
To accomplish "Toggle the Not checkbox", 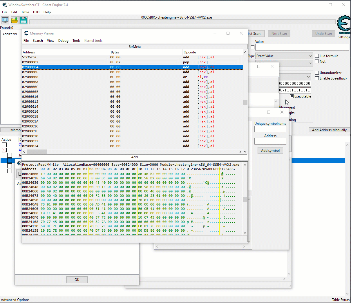I will coord(317,62).
